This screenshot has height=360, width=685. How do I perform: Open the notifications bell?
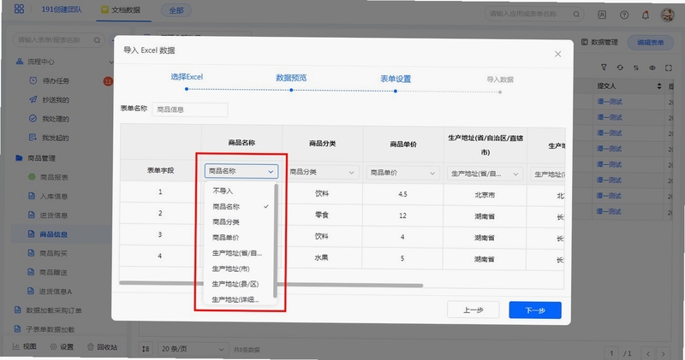click(x=646, y=15)
